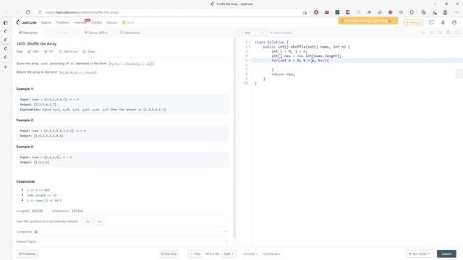Open the browser profile avatar
Screen dimensions: 463x260
pyautogui.click(x=445, y=12)
